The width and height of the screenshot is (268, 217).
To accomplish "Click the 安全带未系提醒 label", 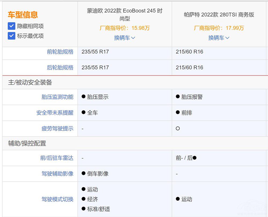I will 55,113.
